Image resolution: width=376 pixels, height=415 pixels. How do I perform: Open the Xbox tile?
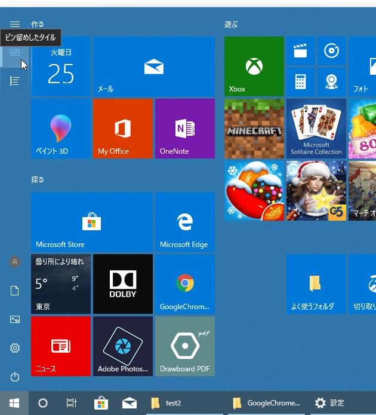click(254, 66)
